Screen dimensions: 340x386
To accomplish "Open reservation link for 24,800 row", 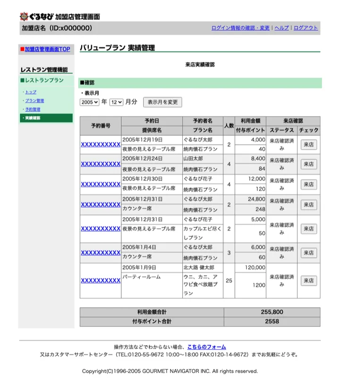I will pos(101,205).
